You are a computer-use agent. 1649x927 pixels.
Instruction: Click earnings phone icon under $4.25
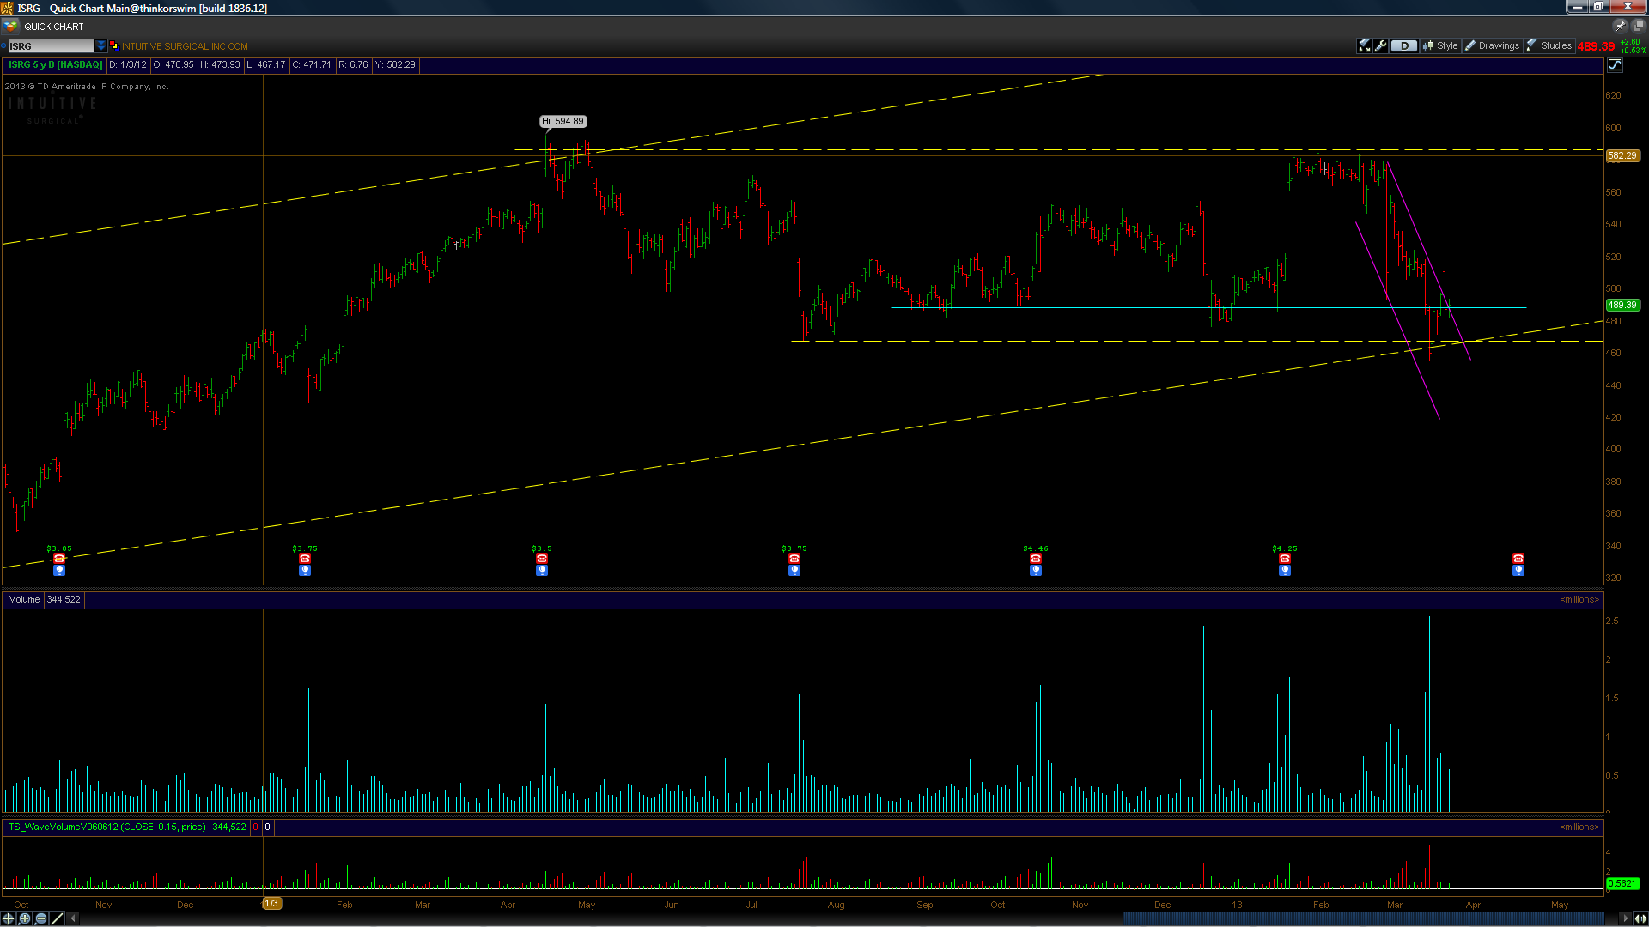coord(1285,559)
